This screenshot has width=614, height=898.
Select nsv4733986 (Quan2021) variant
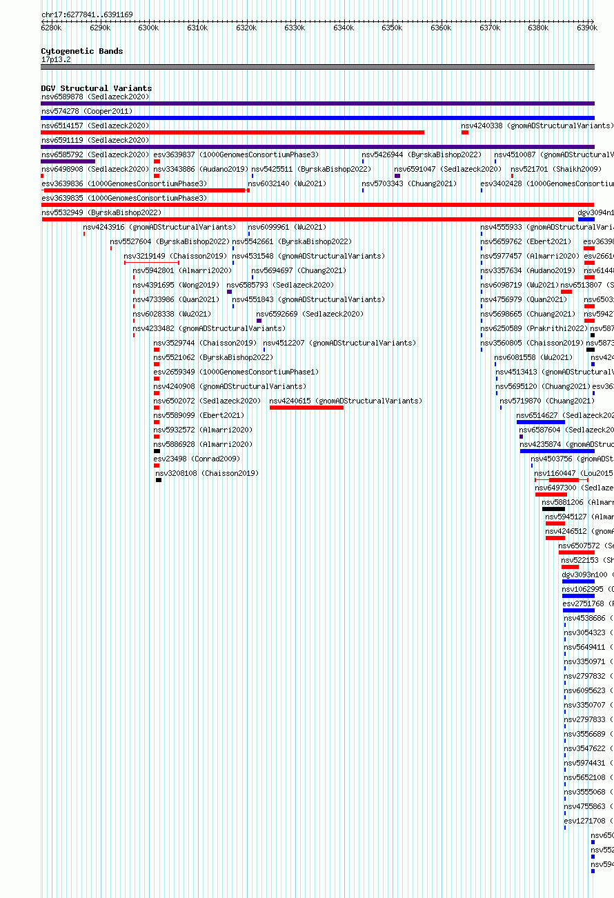(176, 299)
